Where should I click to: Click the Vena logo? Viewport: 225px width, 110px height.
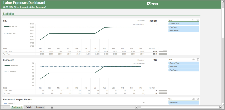[x=152, y=4]
